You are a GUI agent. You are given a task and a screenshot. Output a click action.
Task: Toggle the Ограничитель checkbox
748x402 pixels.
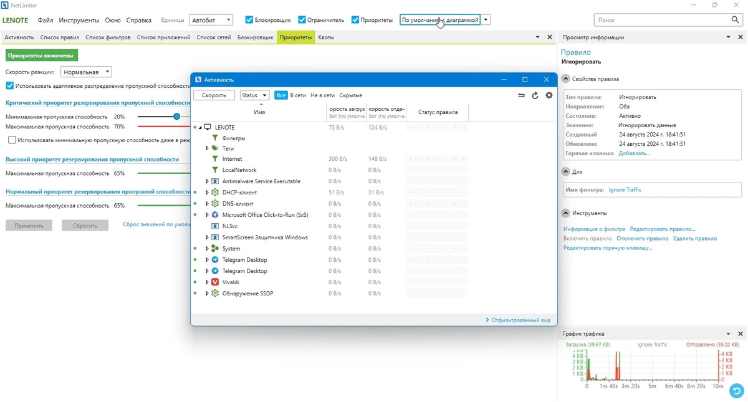pos(302,20)
